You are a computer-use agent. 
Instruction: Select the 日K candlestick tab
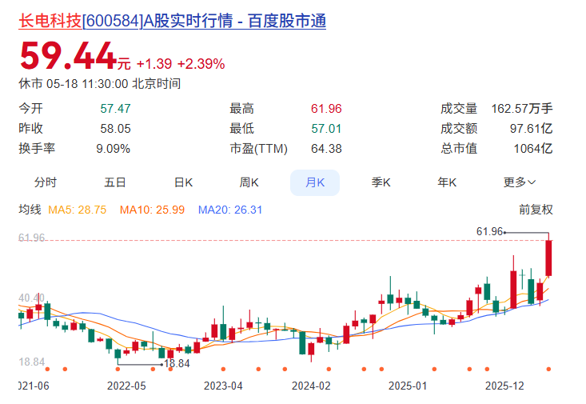[x=184, y=182]
